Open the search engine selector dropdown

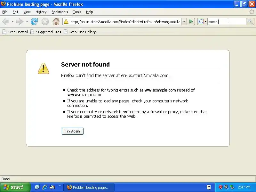(205, 21)
